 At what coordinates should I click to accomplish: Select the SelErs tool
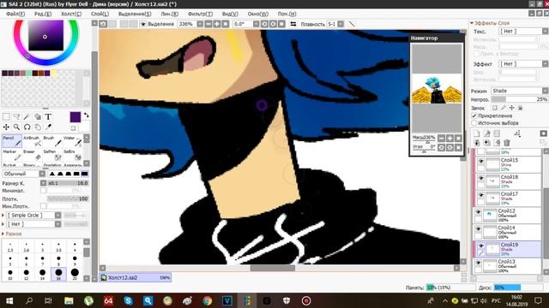73,155
